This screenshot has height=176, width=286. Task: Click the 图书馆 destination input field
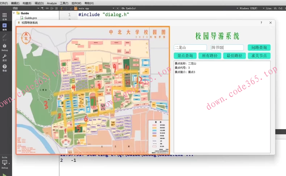(x=227, y=48)
